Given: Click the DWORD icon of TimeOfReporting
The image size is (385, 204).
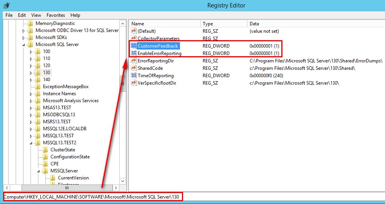Looking at the screenshot, I should click(133, 75).
